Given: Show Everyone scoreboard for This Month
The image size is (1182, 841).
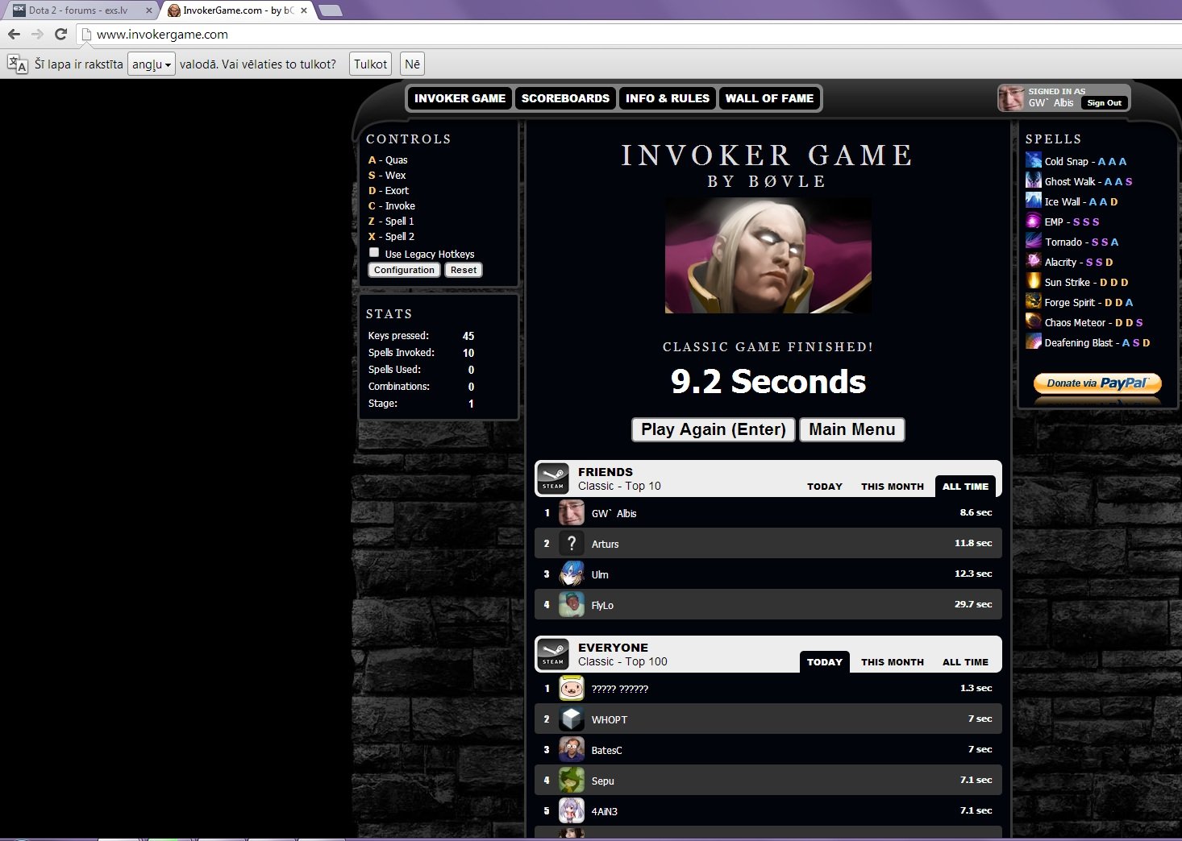Looking at the screenshot, I should [x=892, y=662].
